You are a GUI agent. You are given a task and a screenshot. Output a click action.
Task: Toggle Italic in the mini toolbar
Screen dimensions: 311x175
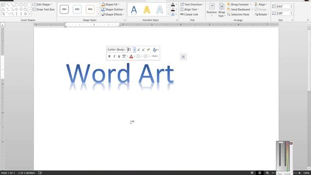tap(114, 56)
